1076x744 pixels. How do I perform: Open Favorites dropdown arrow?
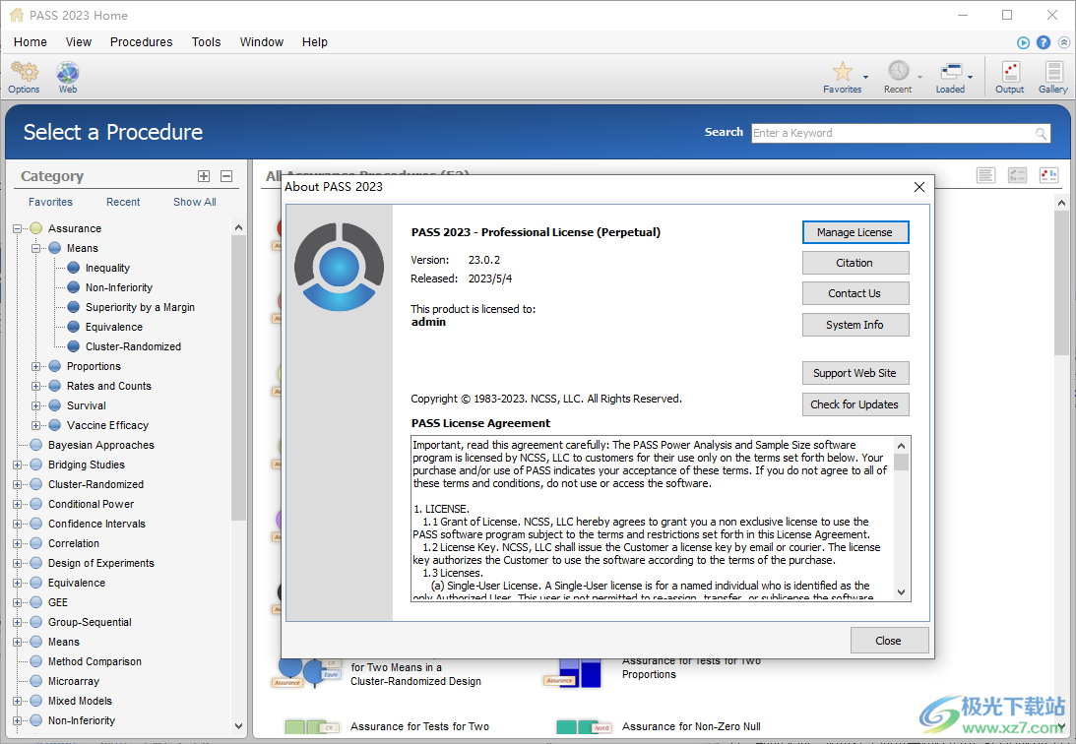[x=865, y=77]
